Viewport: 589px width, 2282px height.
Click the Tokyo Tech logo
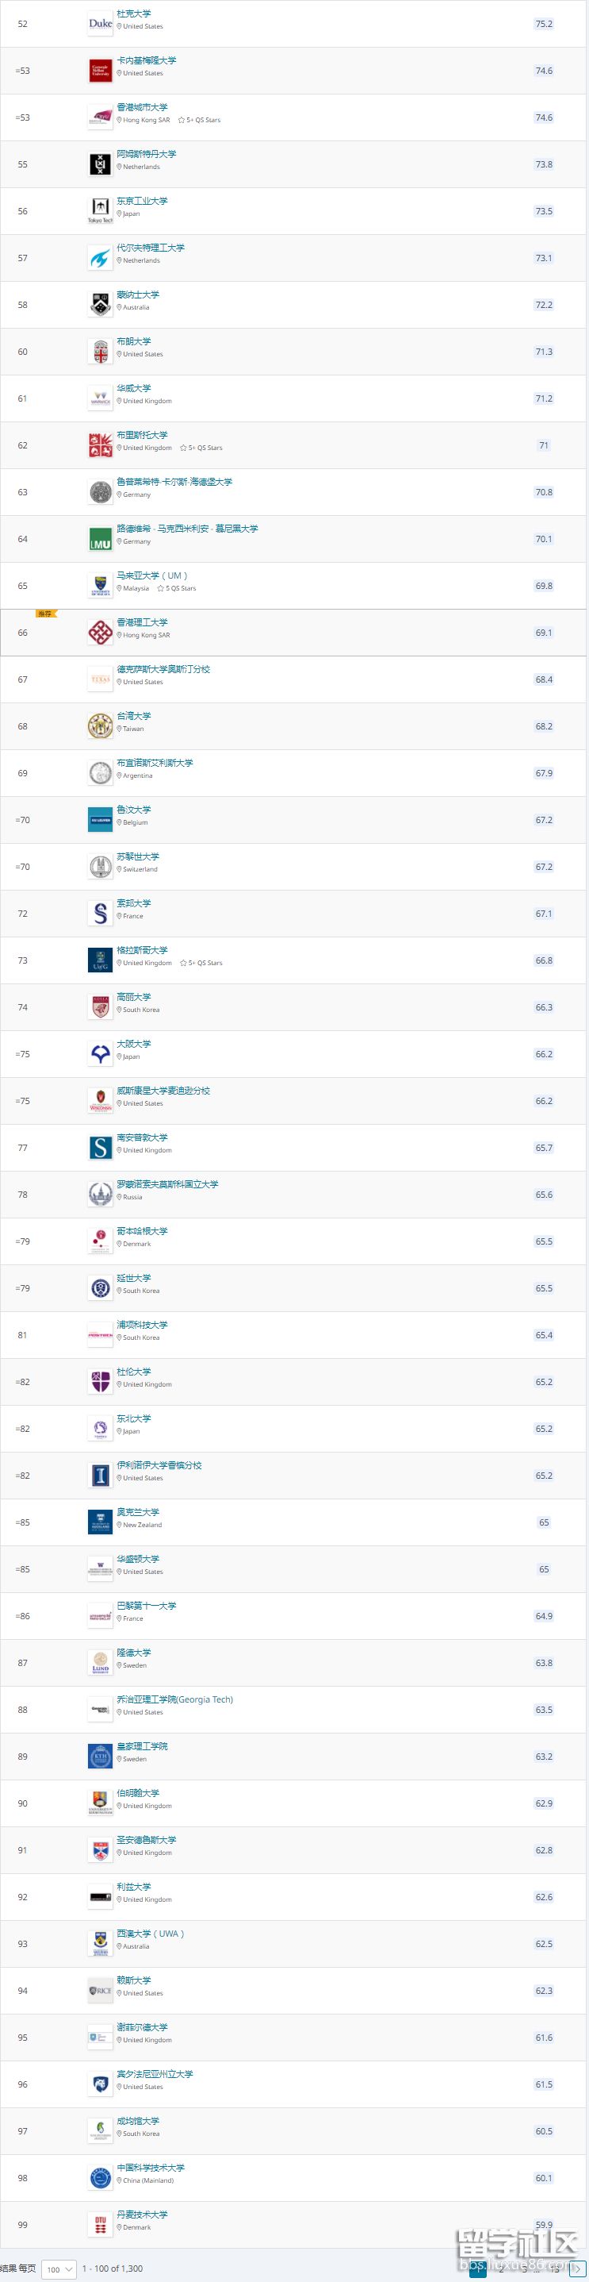click(x=101, y=211)
